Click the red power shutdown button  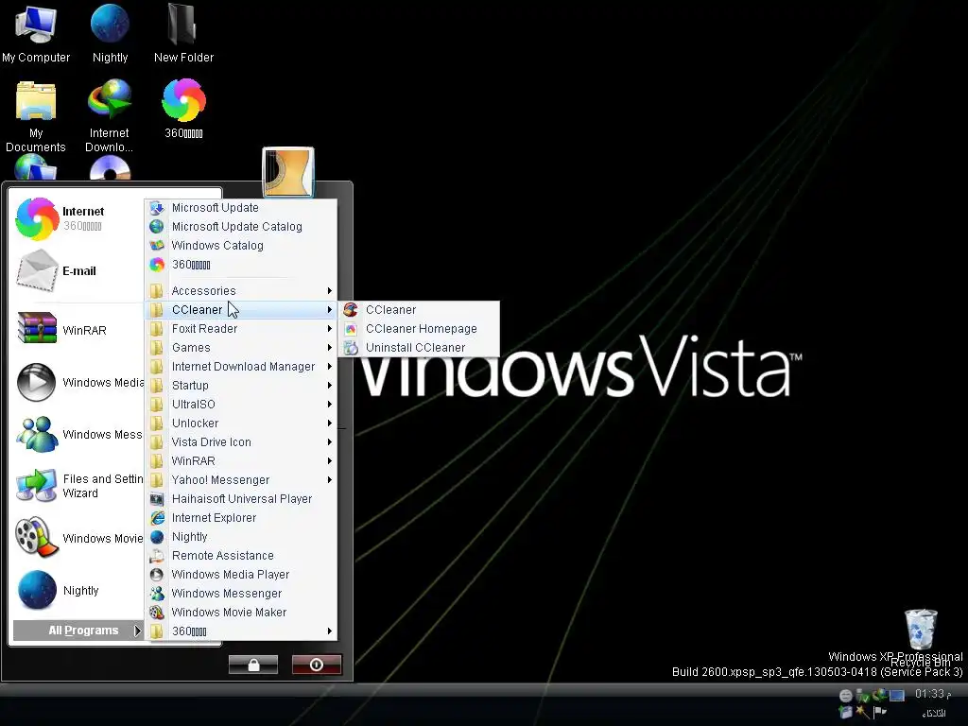[x=317, y=665]
